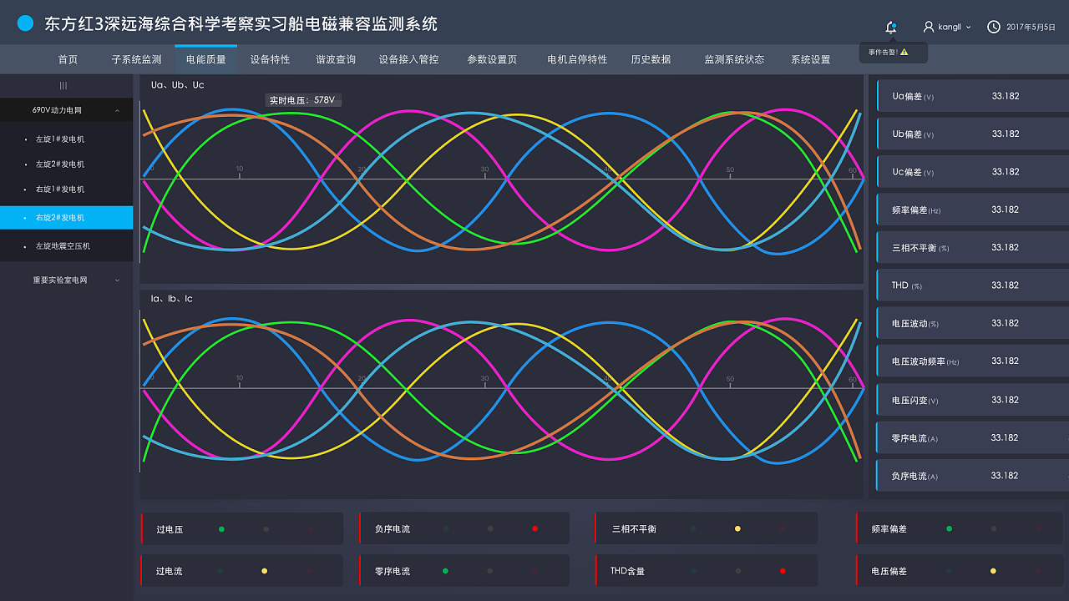Toggle the yellow light for 三相不平衡
Viewport: 1069px width, 601px height.
point(738,528)
